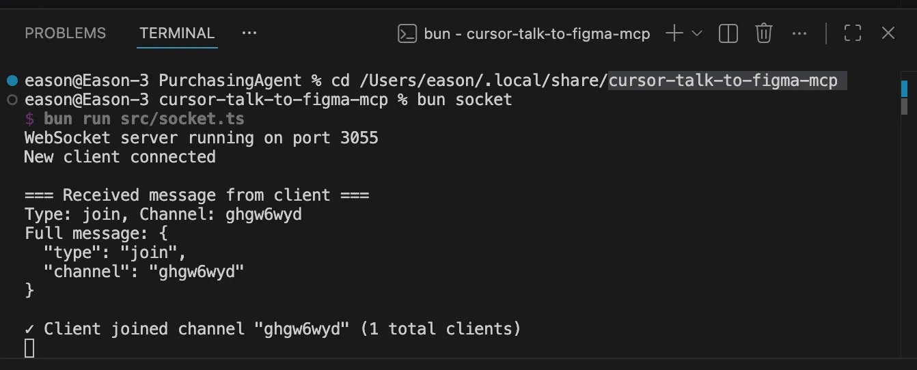917x370 pixels.
Task: Focus the terminal cursor block at bottom
Action: pos(29,348)
